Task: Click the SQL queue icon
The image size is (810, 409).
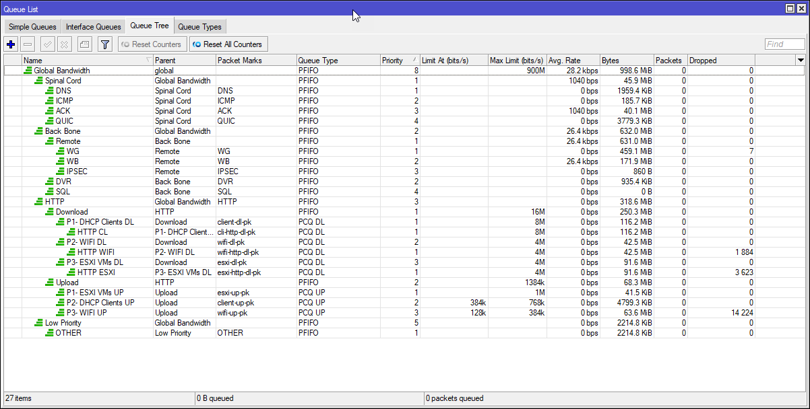Action: pos(49,192)
